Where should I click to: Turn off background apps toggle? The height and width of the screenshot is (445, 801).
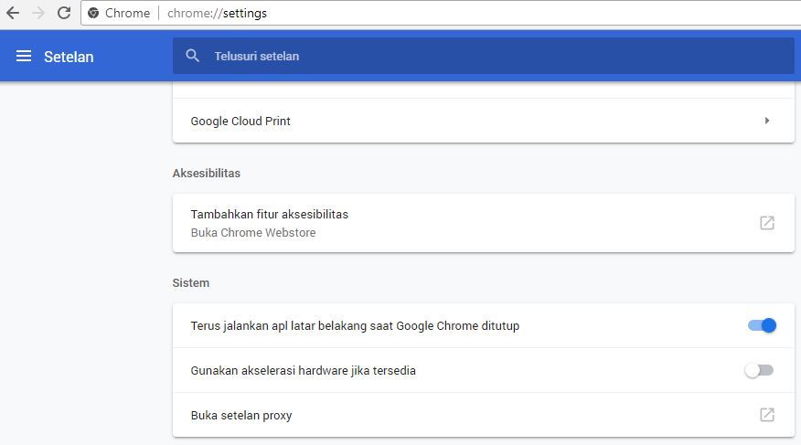(x=761, y=325)
